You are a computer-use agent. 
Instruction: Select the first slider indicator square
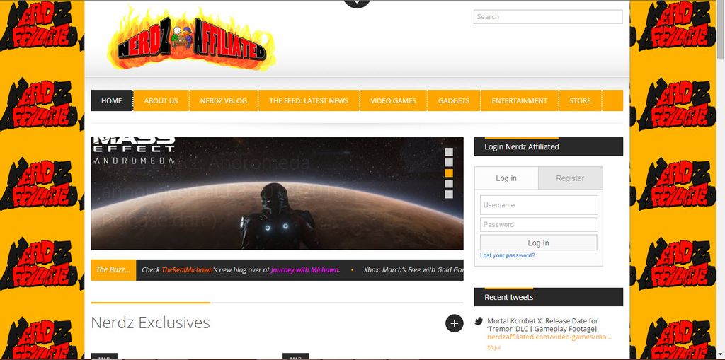coord(448,151)
